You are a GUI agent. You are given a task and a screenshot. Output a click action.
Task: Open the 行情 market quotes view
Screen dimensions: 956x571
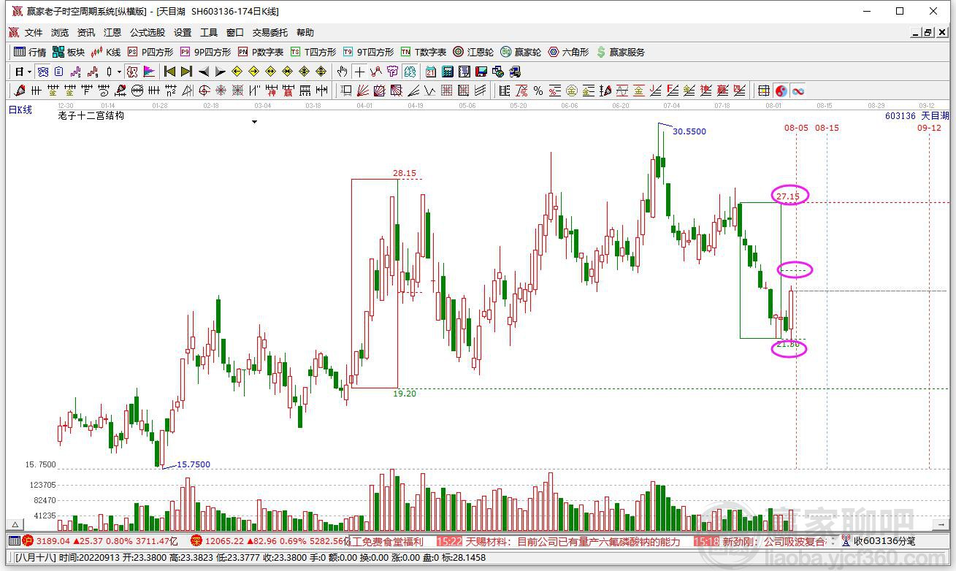click(30, 52)
